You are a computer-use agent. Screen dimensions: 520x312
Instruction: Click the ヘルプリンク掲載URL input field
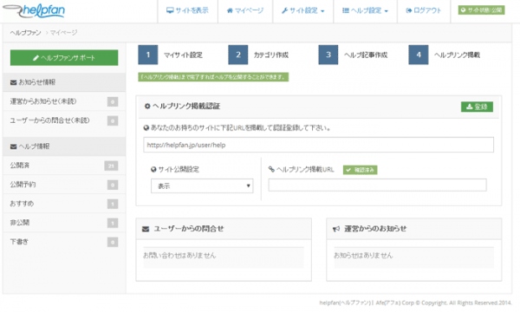377,185
